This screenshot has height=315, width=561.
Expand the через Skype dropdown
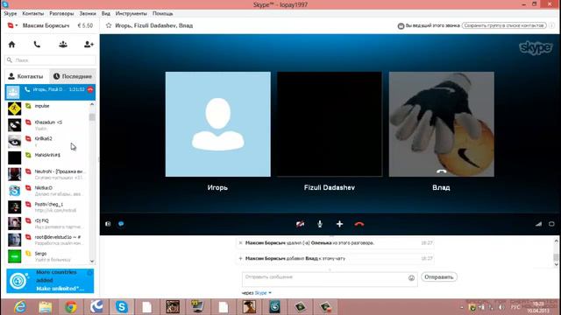[x=263, y=293]
